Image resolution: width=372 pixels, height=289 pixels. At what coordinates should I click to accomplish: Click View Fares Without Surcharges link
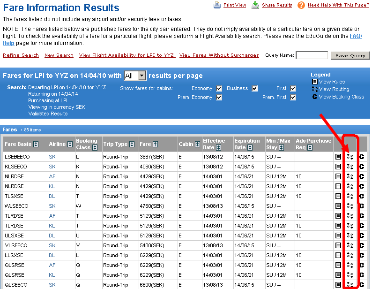coord(219,55)
